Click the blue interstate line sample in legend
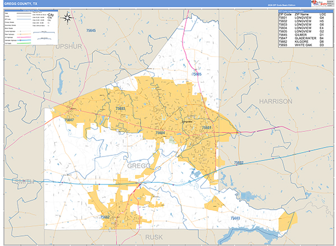 point(24,40)
